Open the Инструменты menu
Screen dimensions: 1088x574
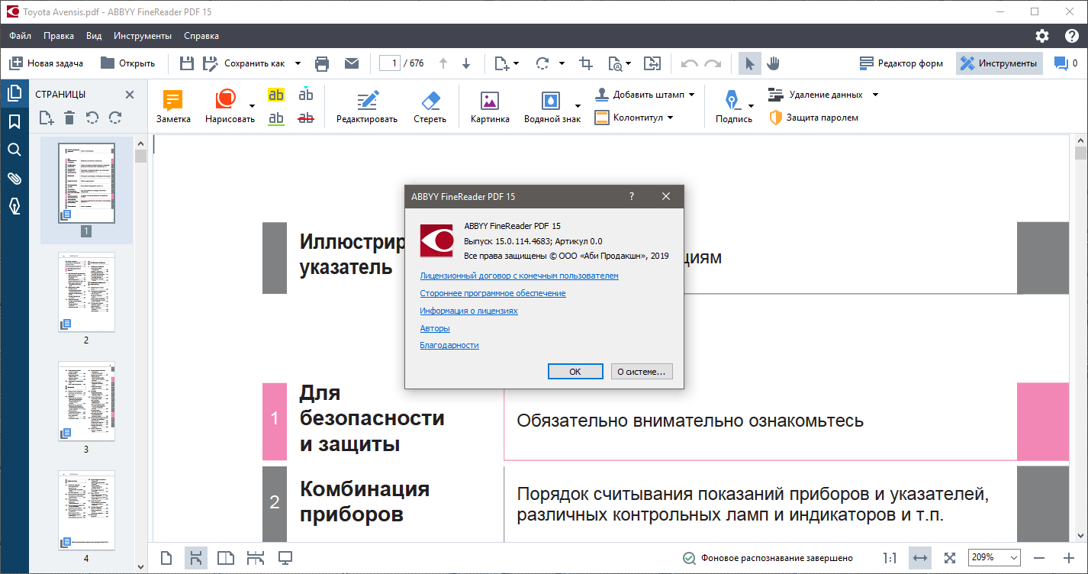143,36
